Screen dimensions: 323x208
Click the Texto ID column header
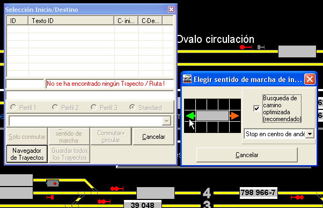71,21
